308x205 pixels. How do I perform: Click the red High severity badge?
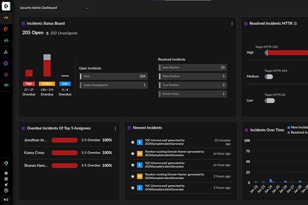pyautogui.click(x=29, y=84)
